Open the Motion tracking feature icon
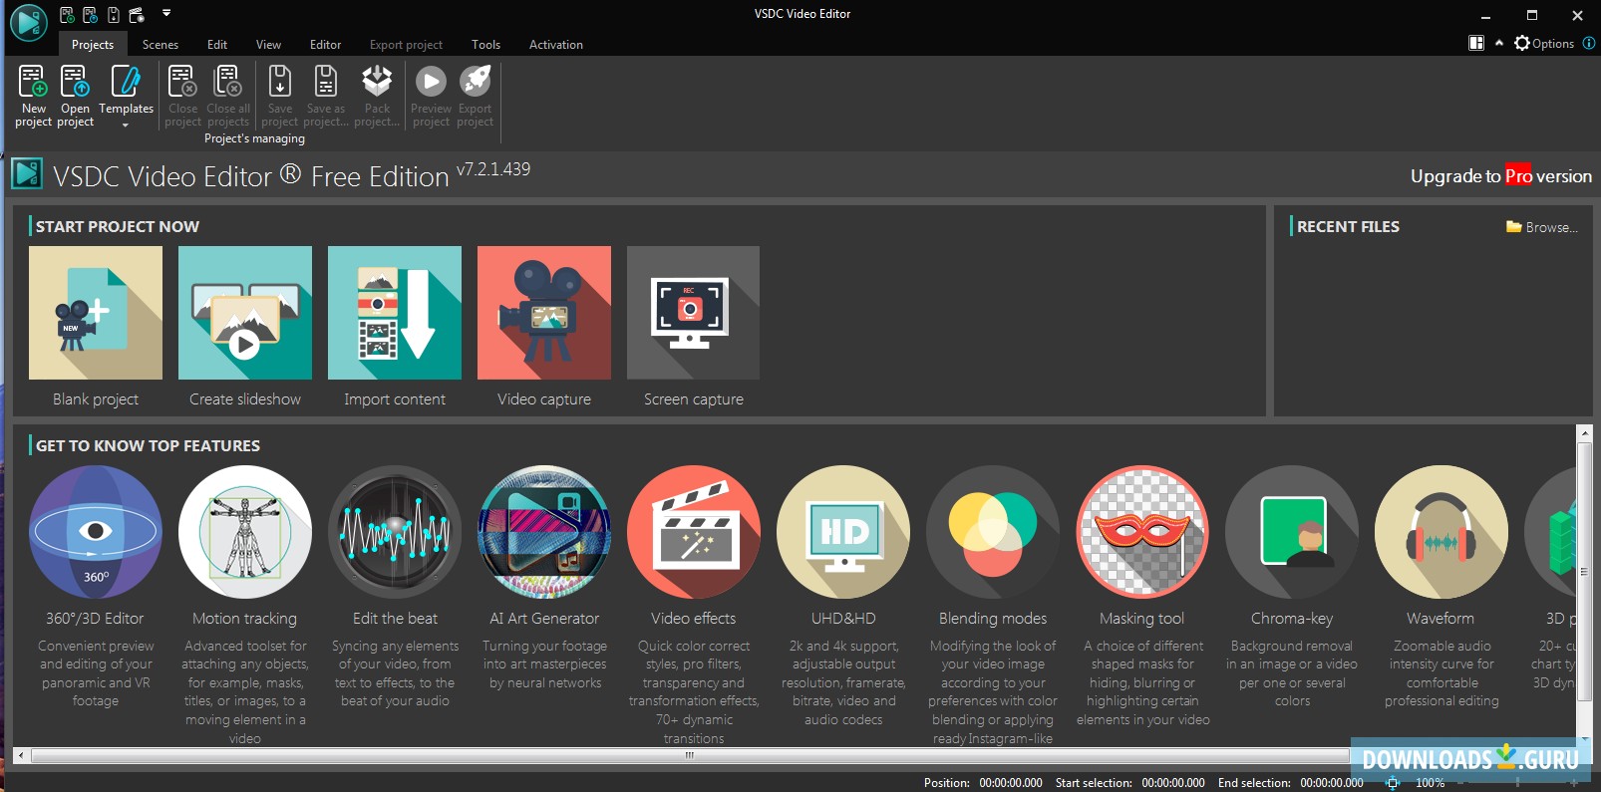The image size is (1601, 792). tap(245, 532)
